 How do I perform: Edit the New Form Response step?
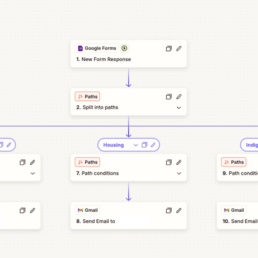click(179, 49)
